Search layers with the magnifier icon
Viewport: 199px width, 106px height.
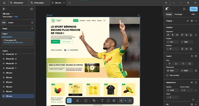[32, 23]
